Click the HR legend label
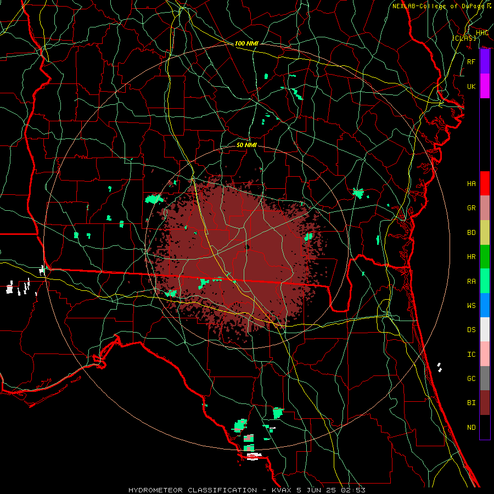 [471, 257]
